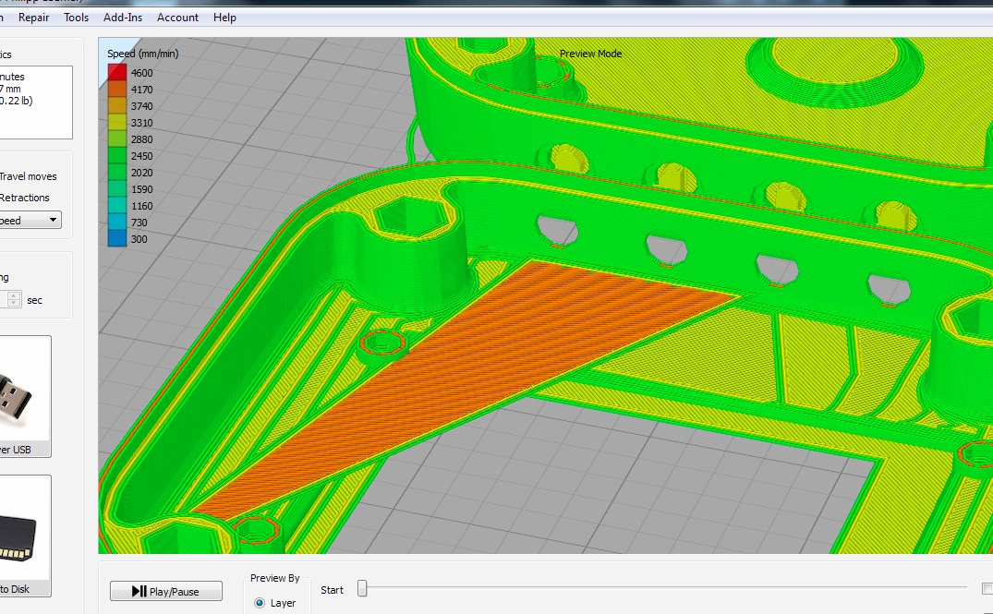Toggle the Travel moves option
This screenshot has width=993, height=614.
click(x=28, y=176)
